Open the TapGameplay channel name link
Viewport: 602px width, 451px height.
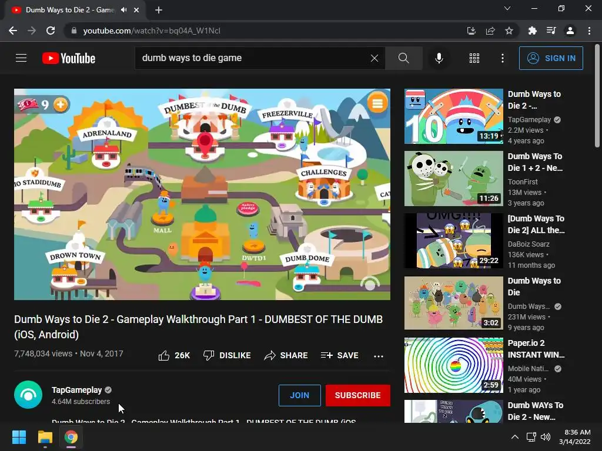tap(77, 390)
